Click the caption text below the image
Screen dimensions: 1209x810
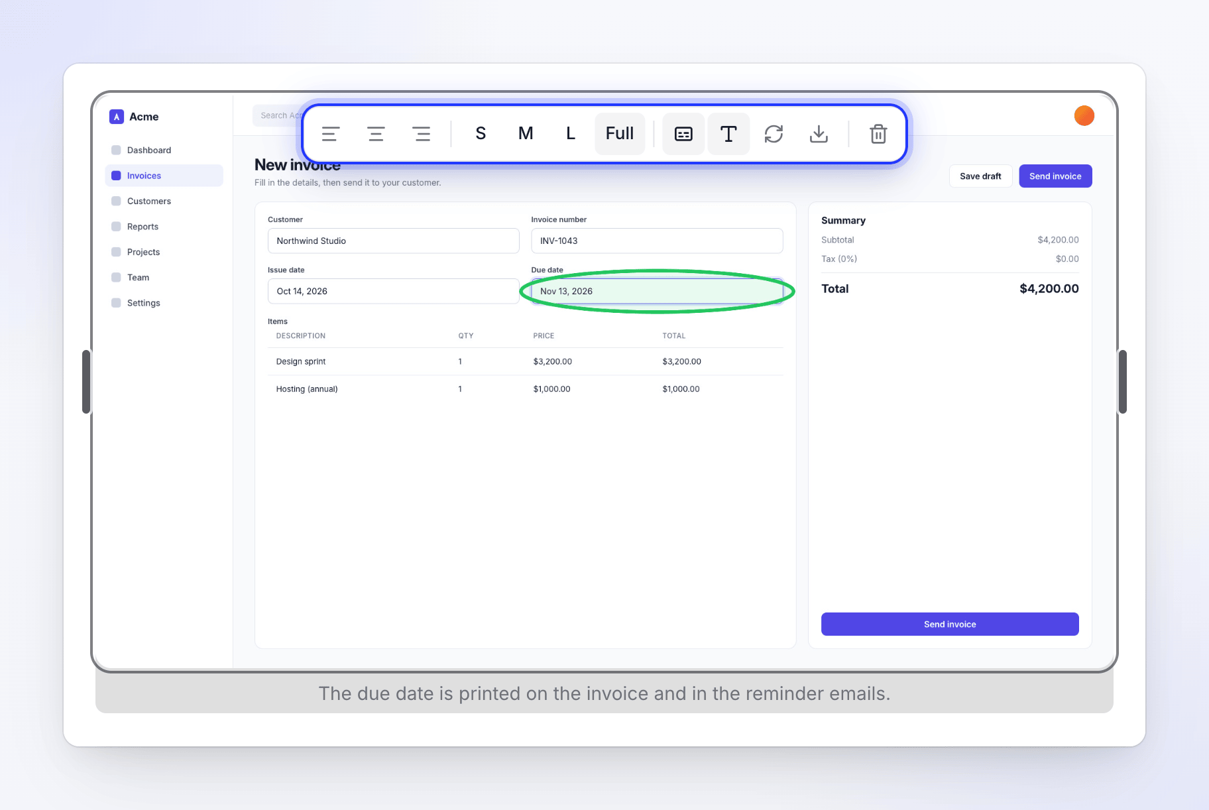[x=604, y=693]
